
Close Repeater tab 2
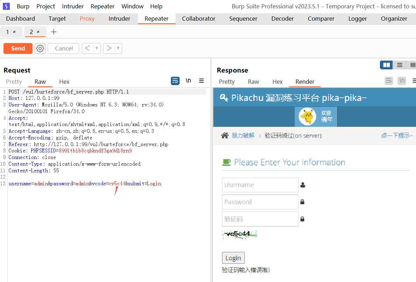(x=38, y=32)
